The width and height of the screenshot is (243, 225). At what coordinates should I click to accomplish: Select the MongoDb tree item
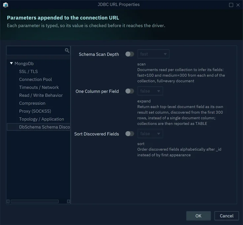24,63
